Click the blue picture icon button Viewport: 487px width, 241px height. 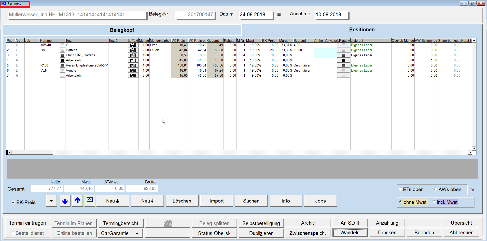coord(90,201)
